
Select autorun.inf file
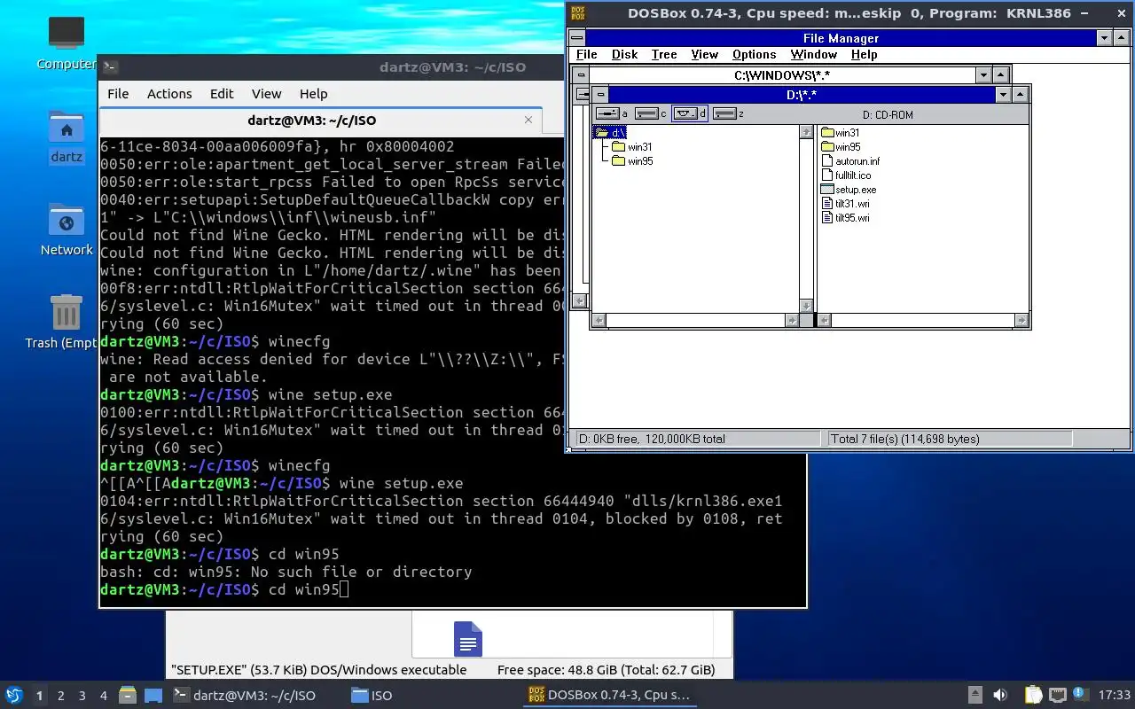[850, 161]
